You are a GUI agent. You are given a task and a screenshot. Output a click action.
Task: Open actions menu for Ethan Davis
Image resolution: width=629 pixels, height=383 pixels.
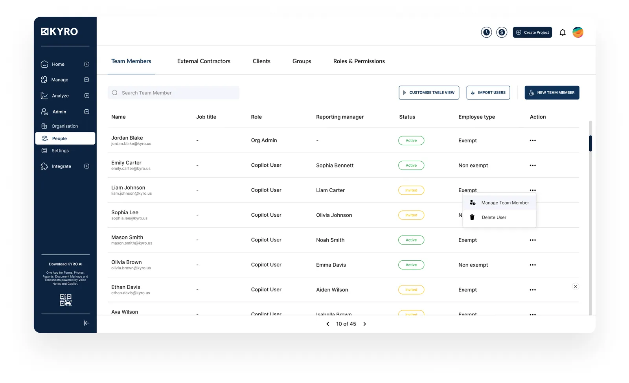(533, 290)
